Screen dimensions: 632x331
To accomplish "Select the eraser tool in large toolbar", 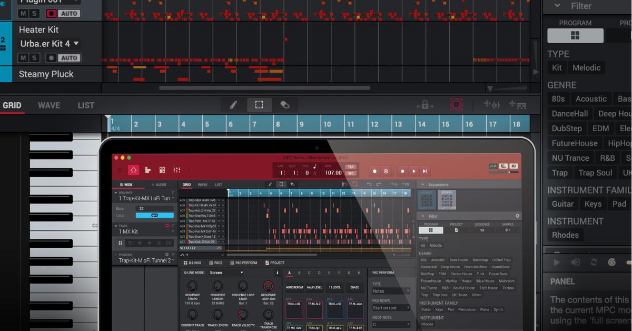I will 285,105.
